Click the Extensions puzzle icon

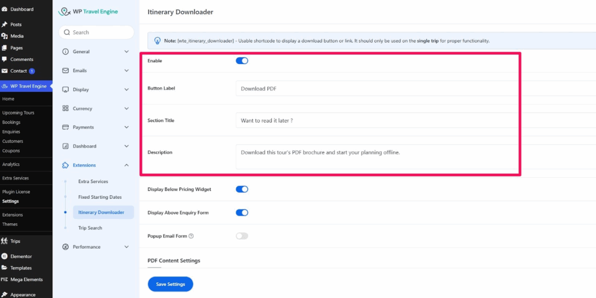tap(65, 166)
